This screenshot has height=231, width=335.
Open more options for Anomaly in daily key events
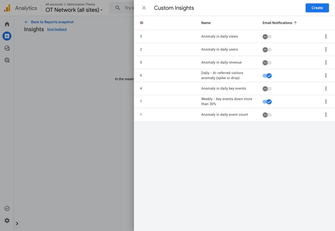tap(326, 89)
